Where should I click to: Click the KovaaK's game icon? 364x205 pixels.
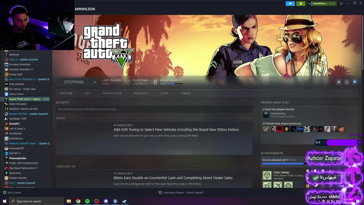[x=6, y=124]
